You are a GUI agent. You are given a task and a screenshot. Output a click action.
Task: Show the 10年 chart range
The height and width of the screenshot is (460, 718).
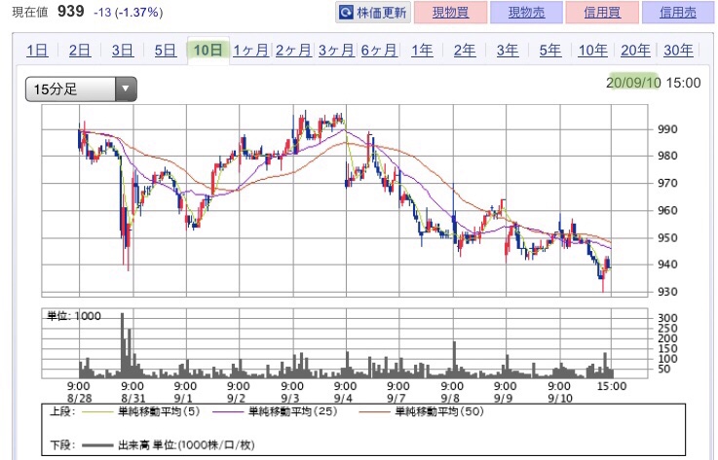click(592, 50)
